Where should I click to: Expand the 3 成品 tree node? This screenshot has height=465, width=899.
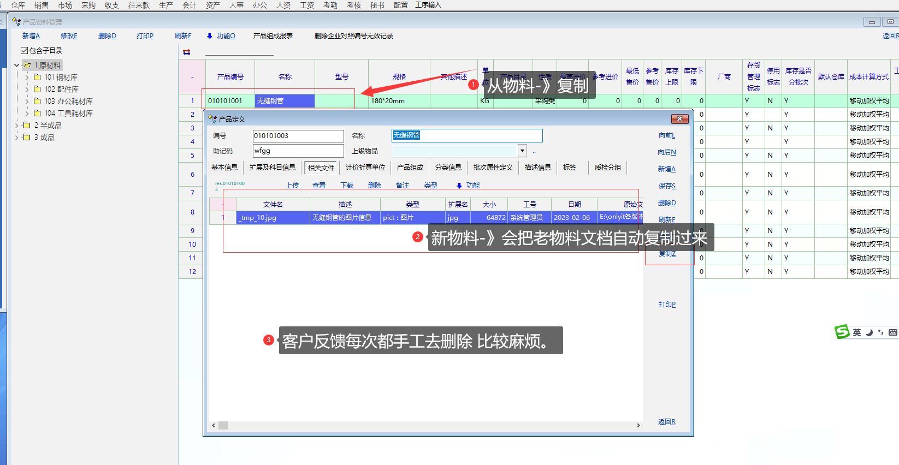point(16,138)
